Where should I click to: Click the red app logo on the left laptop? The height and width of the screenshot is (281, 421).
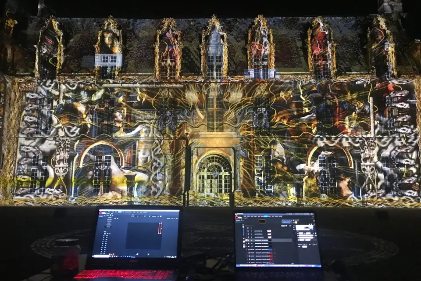pyautogui.click(x=100, y=213)
